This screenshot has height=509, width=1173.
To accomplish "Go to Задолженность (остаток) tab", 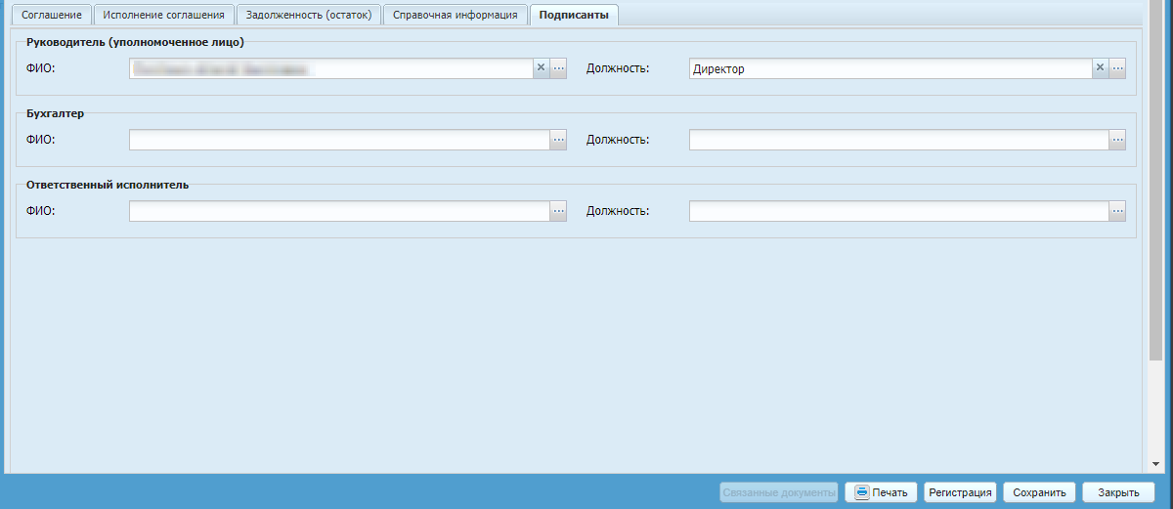I will 308,15.
